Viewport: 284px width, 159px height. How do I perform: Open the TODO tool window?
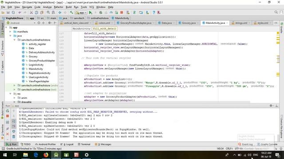click(26, 144)
